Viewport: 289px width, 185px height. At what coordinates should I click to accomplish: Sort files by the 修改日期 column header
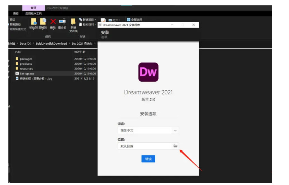[80, 52]
